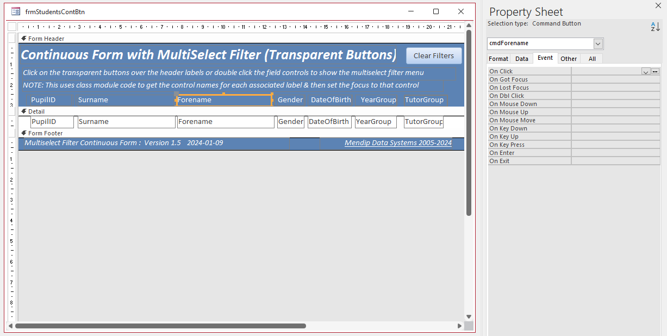Click the form icon beside frmStudentsContBtn title
Viewport: 667px width, 336px height.
point(16,11)
